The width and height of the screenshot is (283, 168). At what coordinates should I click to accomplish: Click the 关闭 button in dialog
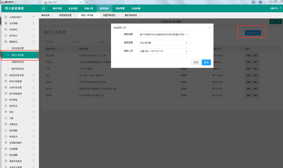[196, 62]
